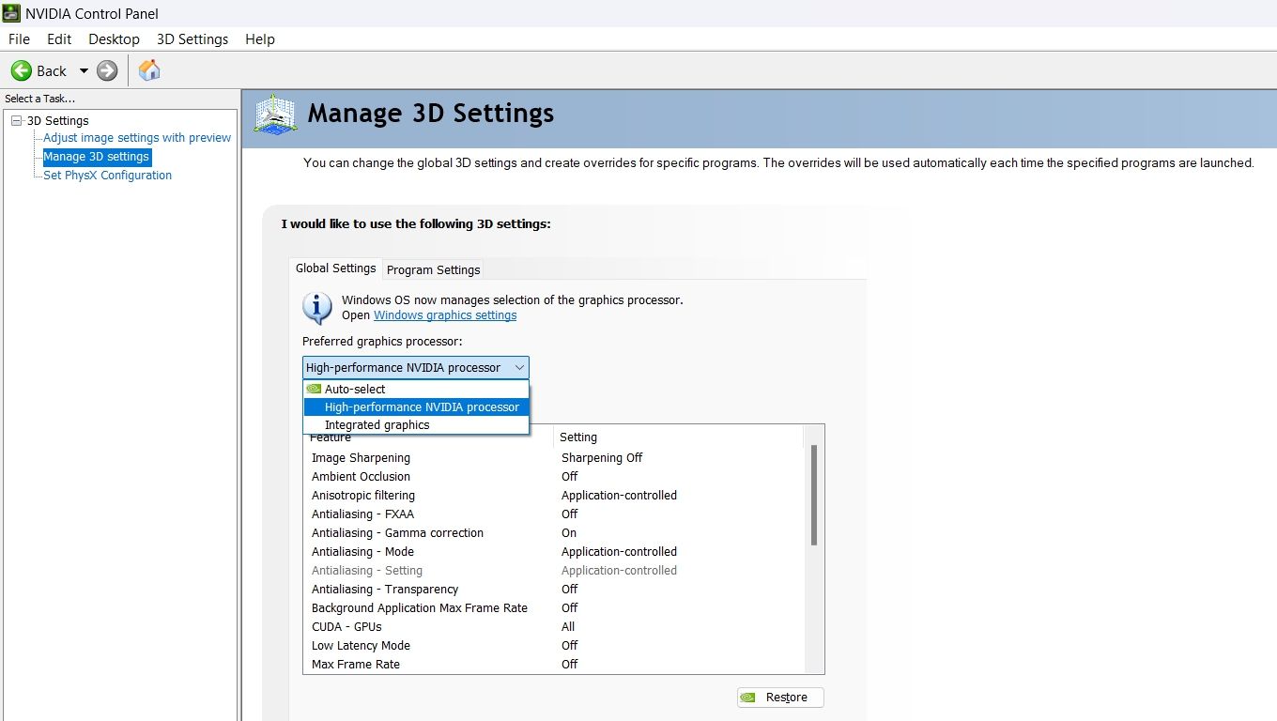Choose High-performance NVIDIA processor option in list
Image resolution: width=1277 pixels, height=721 pixels.
pyautogui.click(x=416, y=407)
